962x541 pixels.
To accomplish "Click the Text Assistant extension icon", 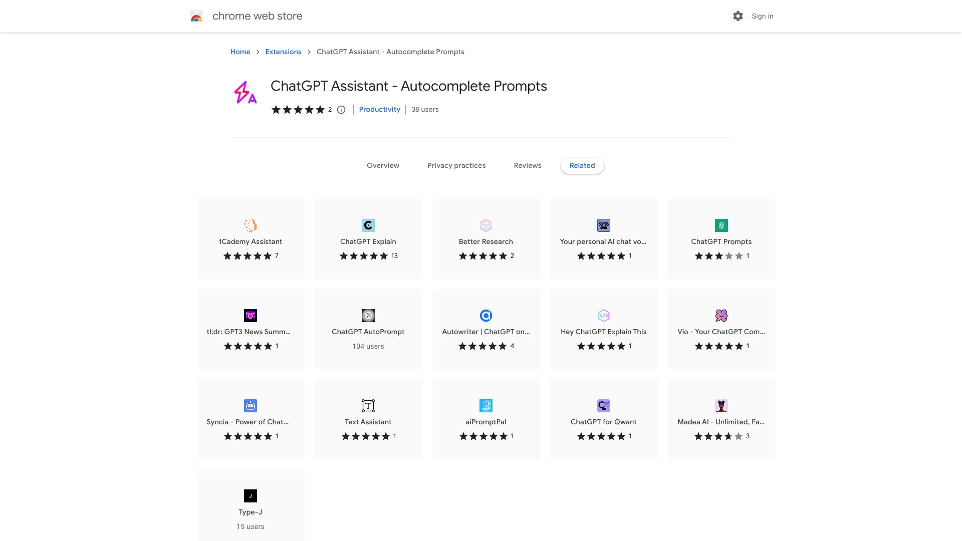I will coord(368,406).
